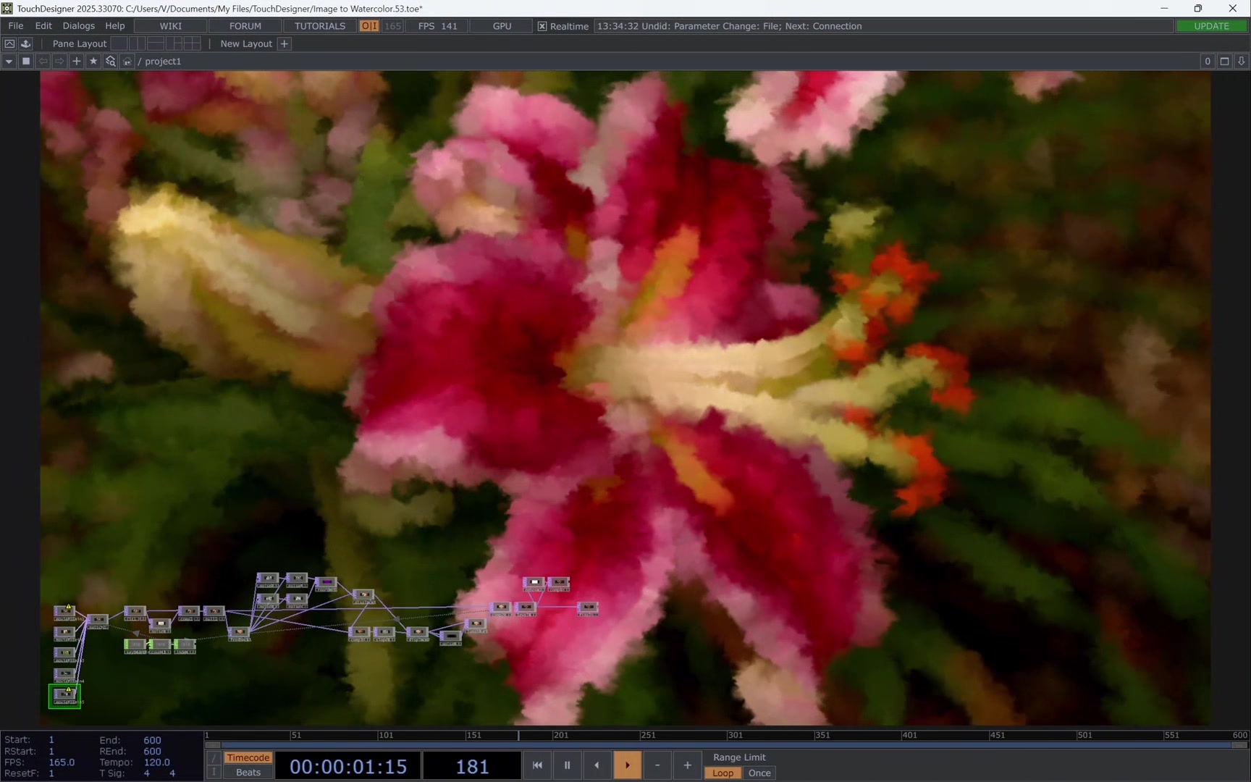Choose the four-pane grid layout
This screenshot has width=1251, height=782.
click(192, 43)
